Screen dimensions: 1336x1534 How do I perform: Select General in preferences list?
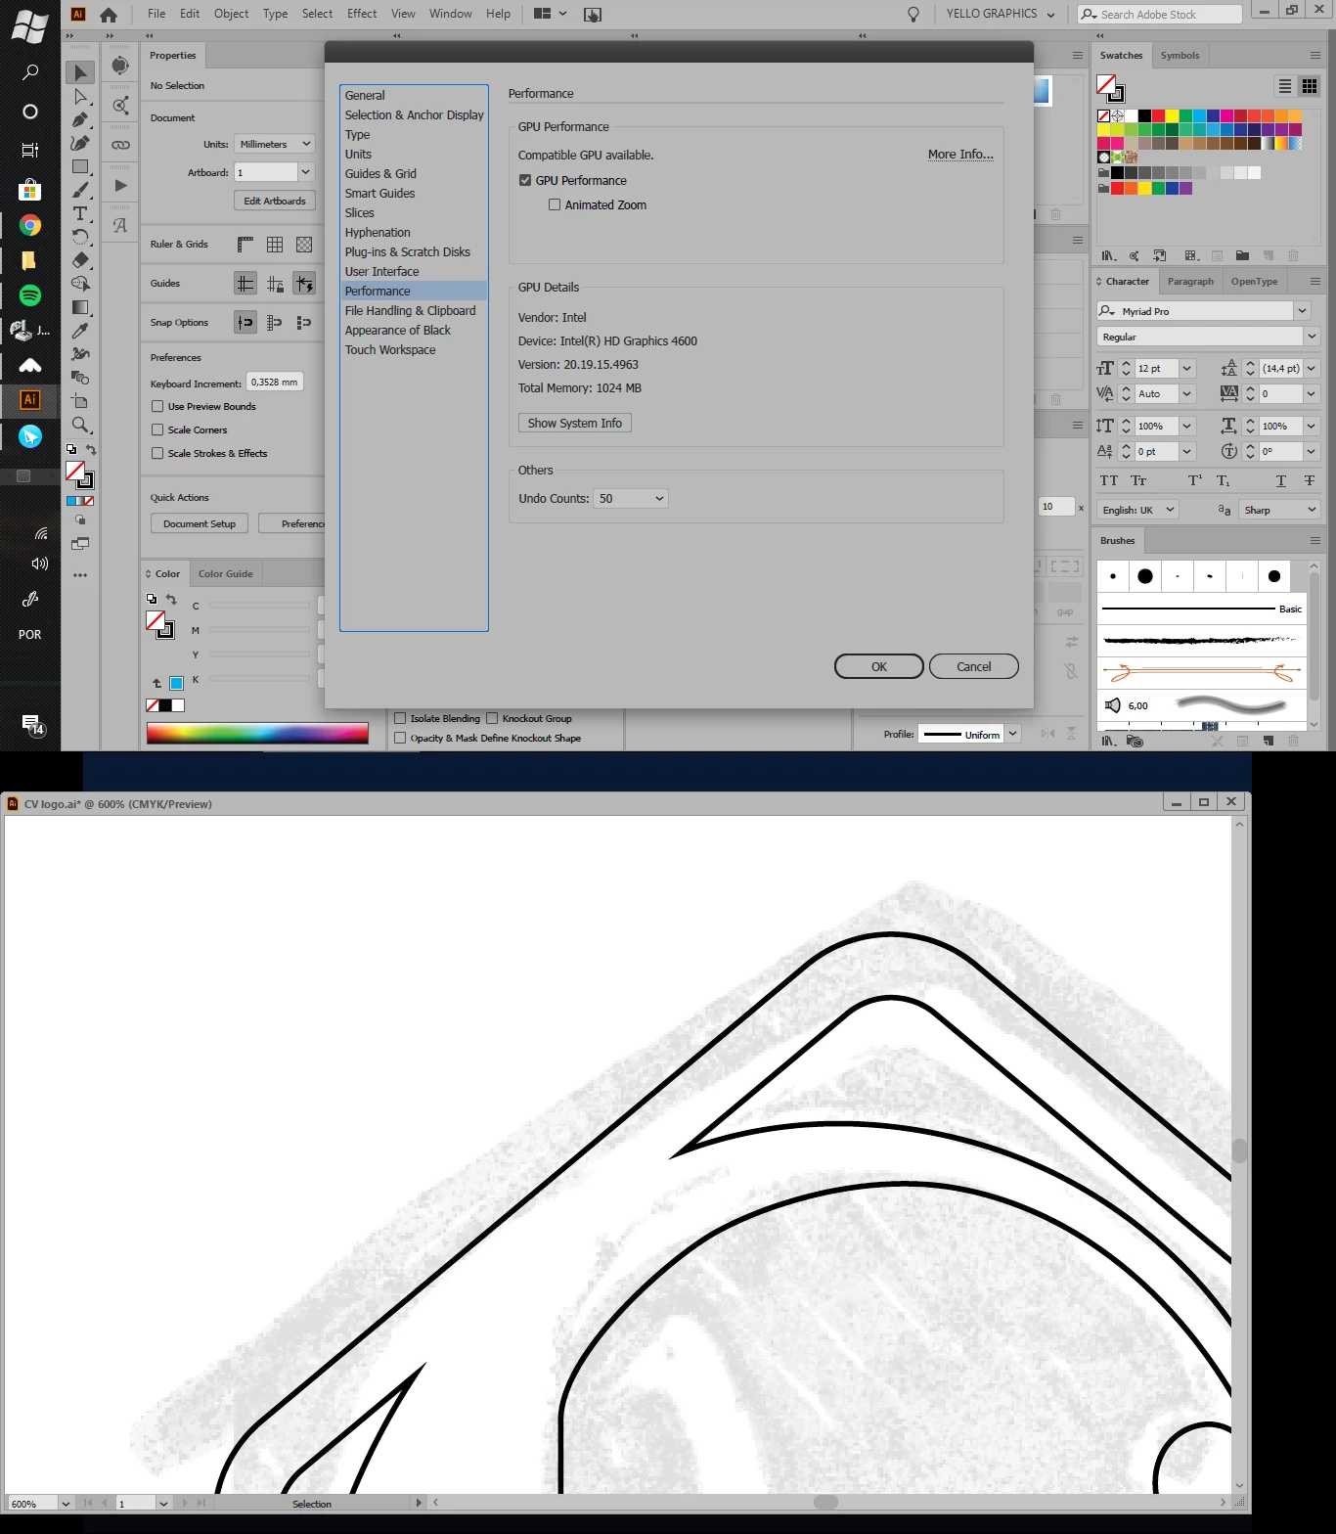tap(414, 96)
